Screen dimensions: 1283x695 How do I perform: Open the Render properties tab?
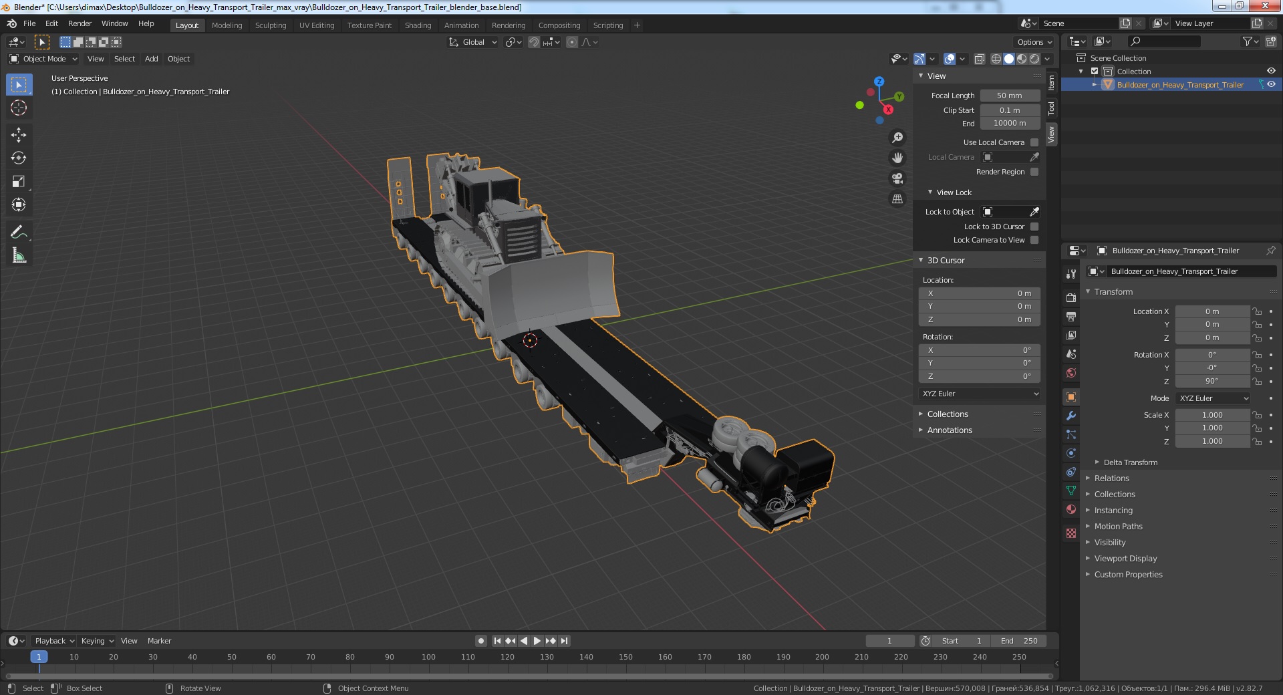click(1071, 298)
